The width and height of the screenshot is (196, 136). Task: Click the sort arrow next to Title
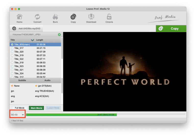[x=32, y=40]
